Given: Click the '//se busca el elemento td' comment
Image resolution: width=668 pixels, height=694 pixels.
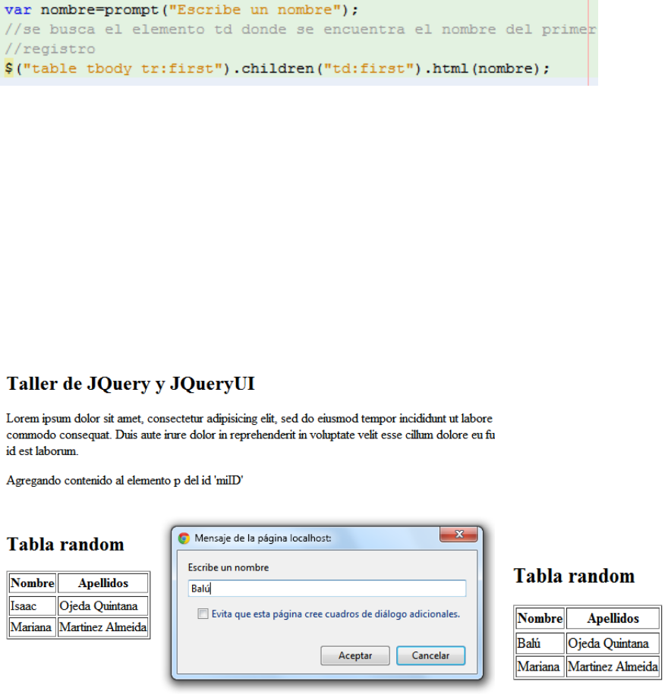Looking at the screenshot, I should point(300,30).
